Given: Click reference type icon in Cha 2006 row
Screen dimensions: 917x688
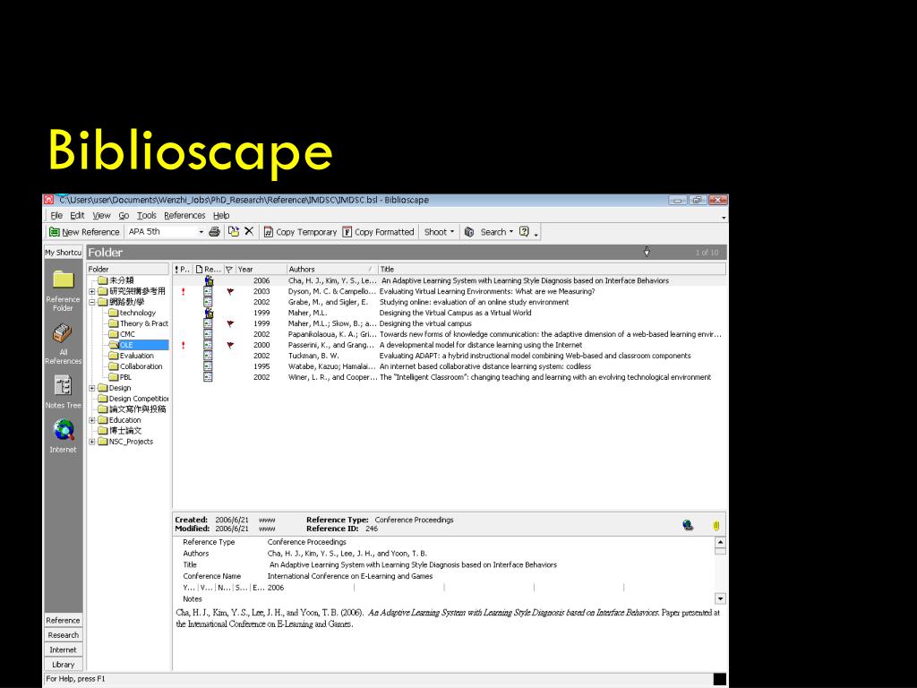Looking at the screenshot, I should pyautogui.click(x=208, y=280).
